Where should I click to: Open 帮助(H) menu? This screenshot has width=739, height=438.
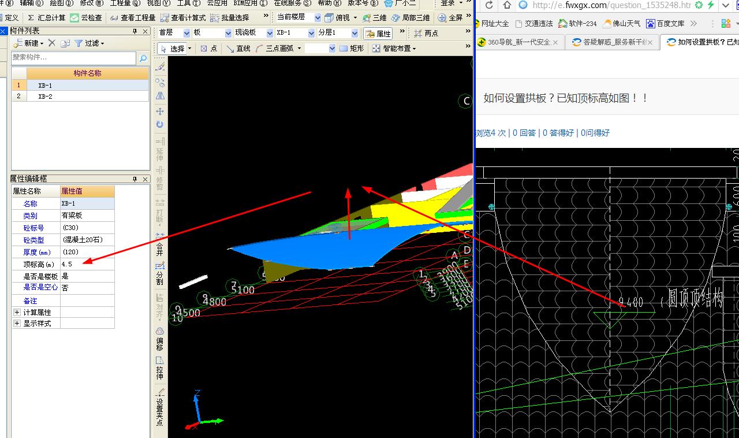[x=329, y=3]
